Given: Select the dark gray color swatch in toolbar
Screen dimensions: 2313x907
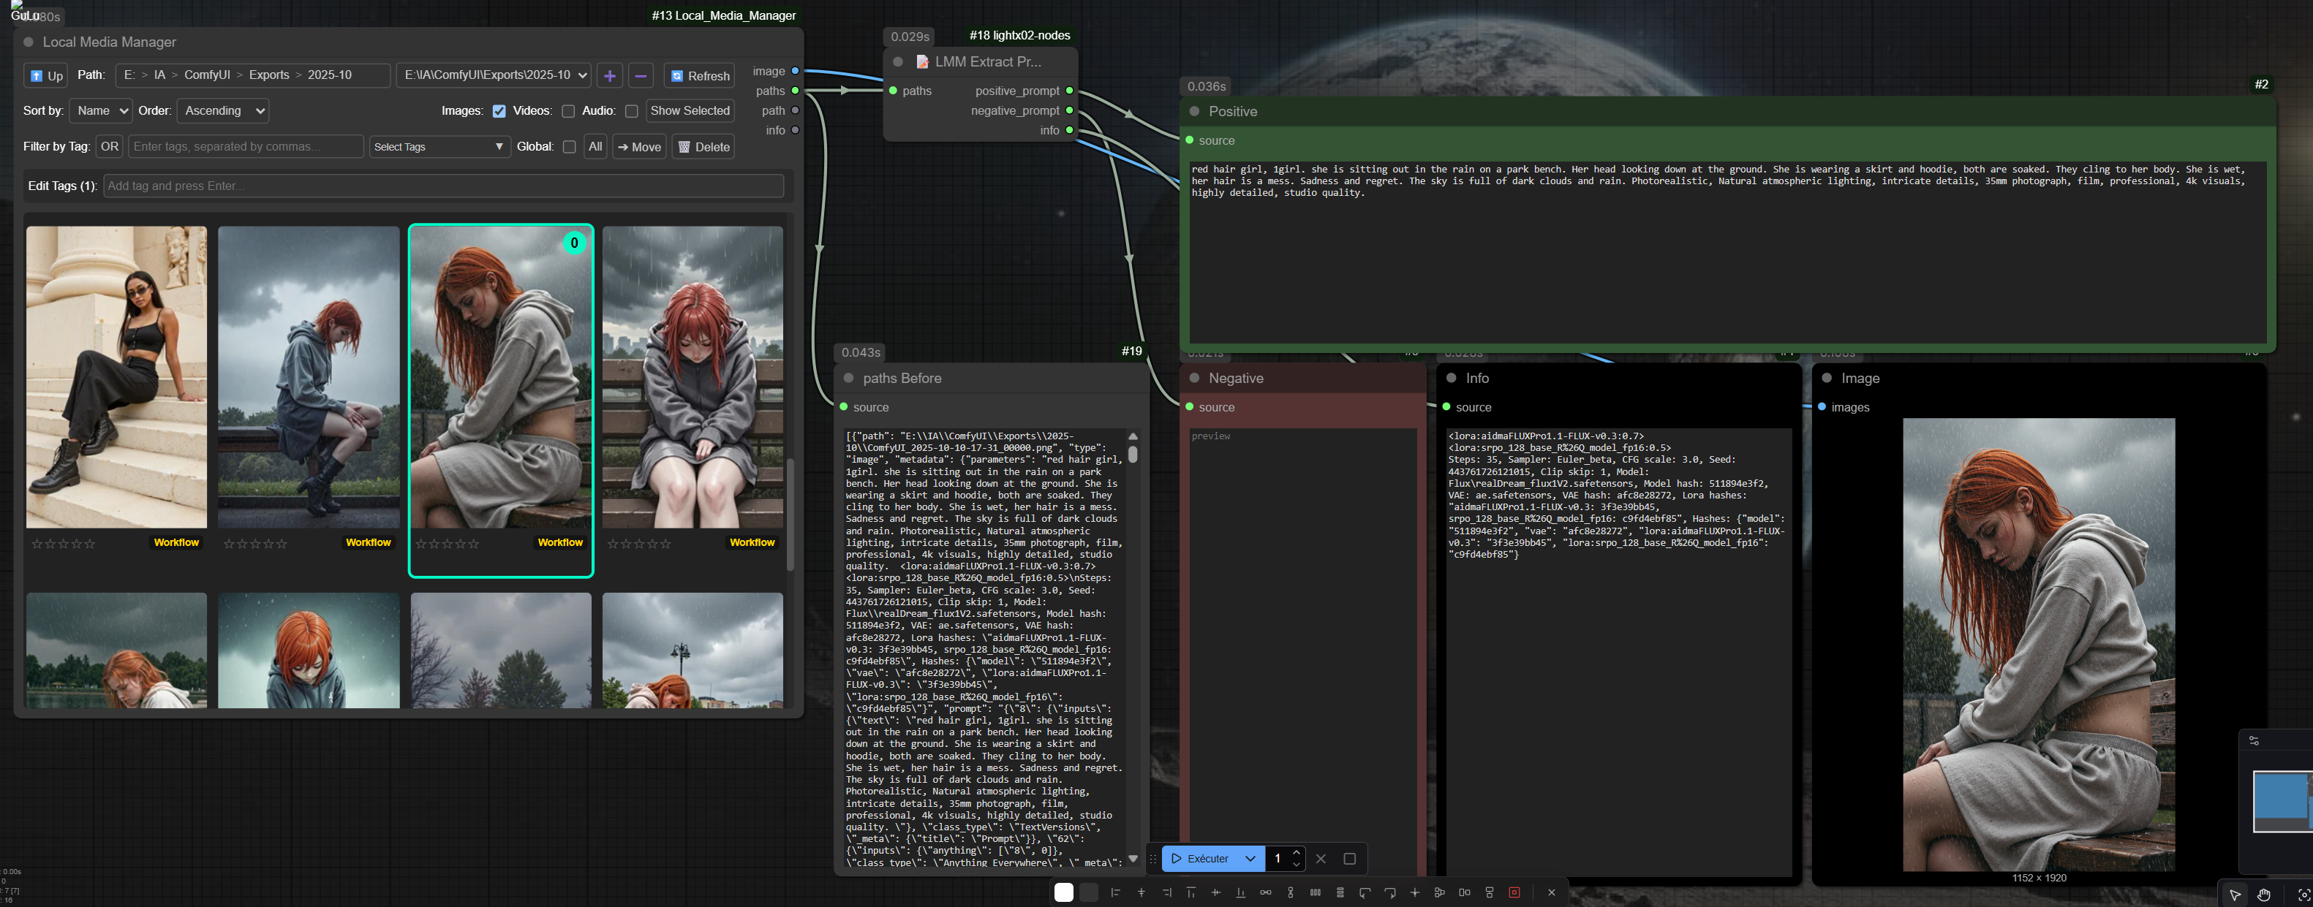Looking at the screenshot, I should (1089, 892).
